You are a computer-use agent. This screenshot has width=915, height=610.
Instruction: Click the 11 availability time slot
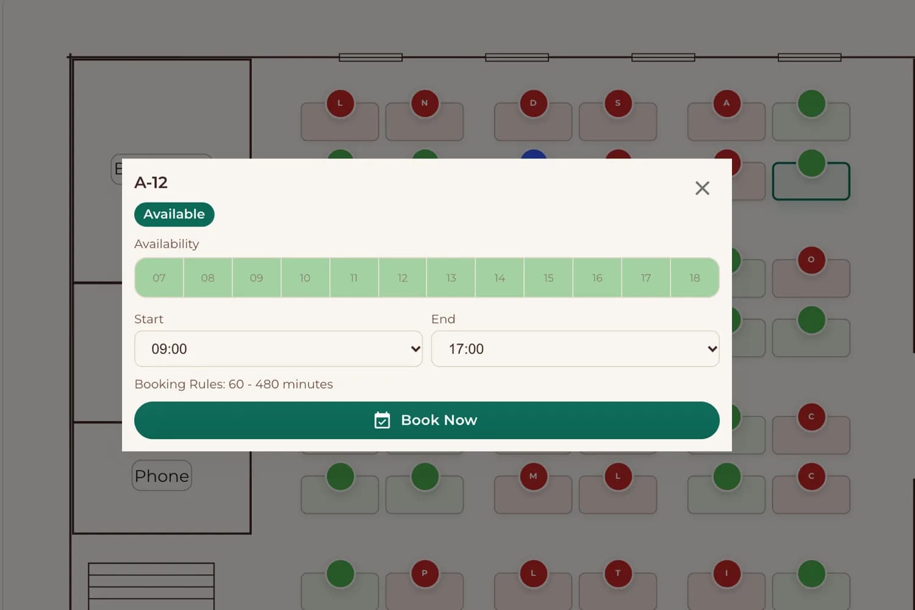point(354,278)
